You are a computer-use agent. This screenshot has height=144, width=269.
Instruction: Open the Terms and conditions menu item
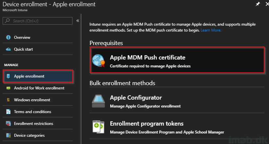38,112
